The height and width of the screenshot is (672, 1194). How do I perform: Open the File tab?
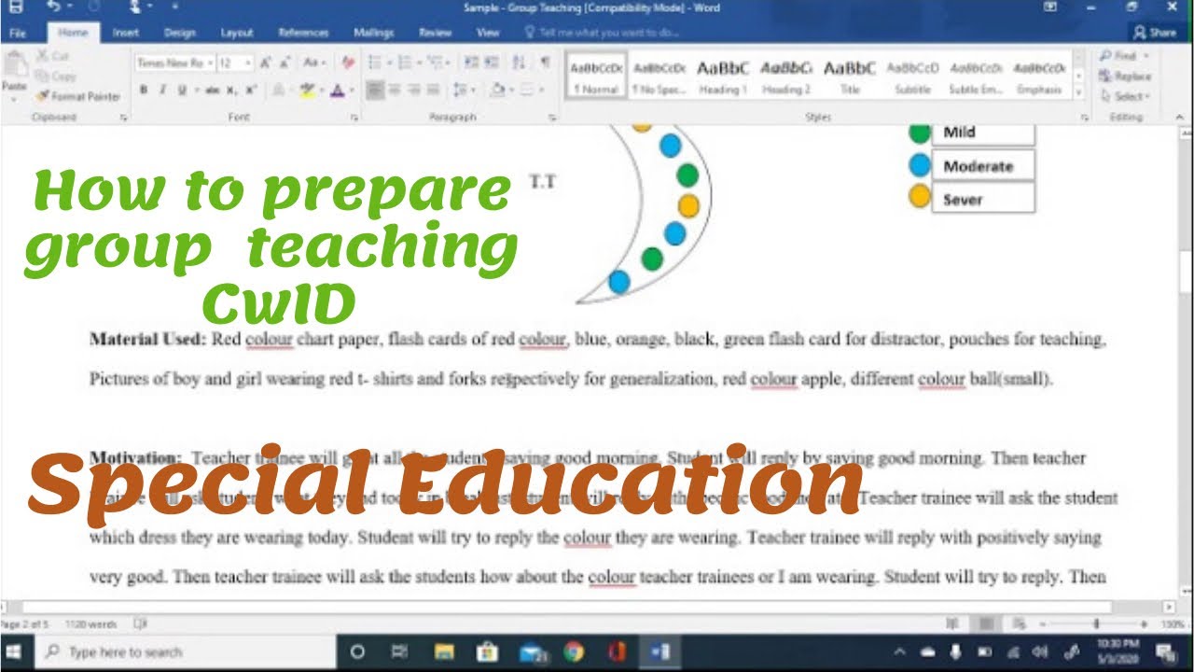pyautogui.click(x=17, y=32)
